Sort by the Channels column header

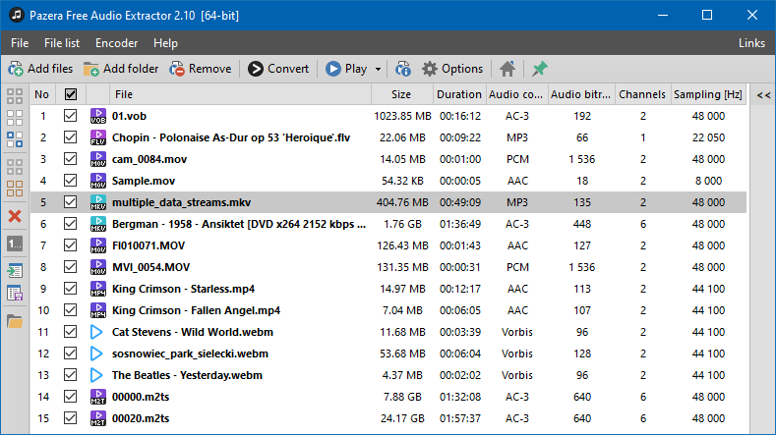point(642,94)
